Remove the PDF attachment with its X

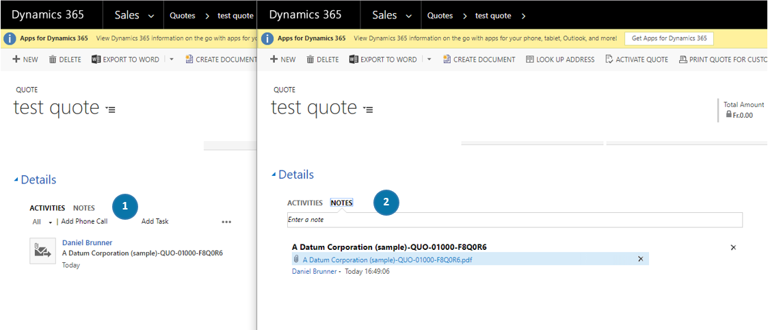pyautogui.click(x=640, y=259)
